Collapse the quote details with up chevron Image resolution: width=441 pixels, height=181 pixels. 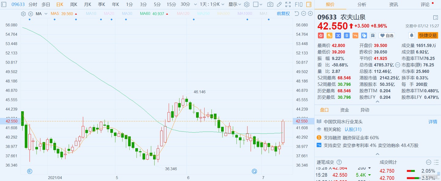[x=377, y=102]
